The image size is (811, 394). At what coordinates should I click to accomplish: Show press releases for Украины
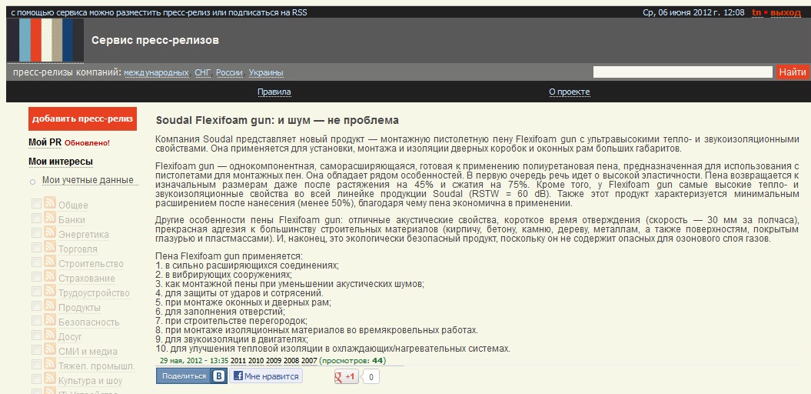coord(266,72)
